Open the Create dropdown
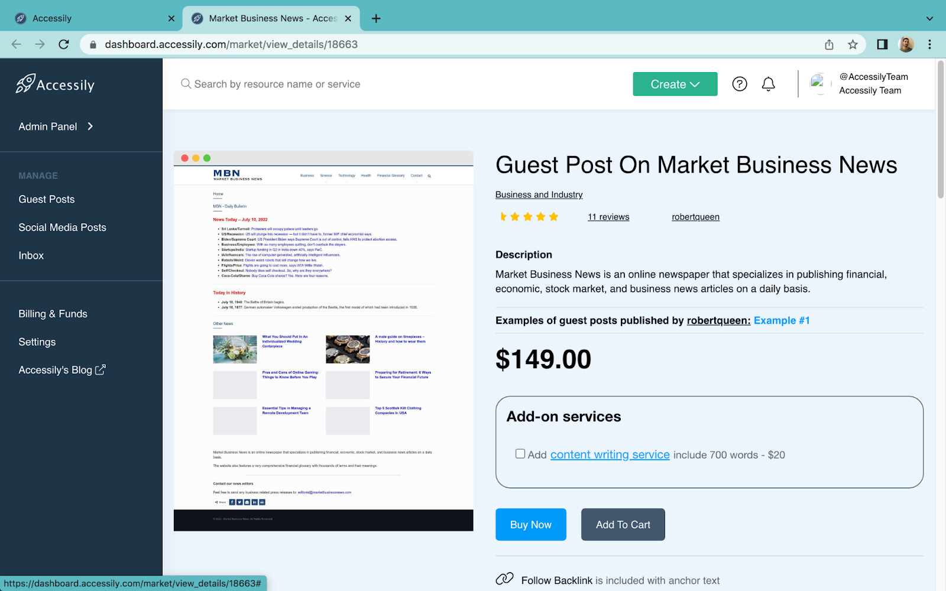This screenshot has height=591, width=946. click(x=675, y=84)
